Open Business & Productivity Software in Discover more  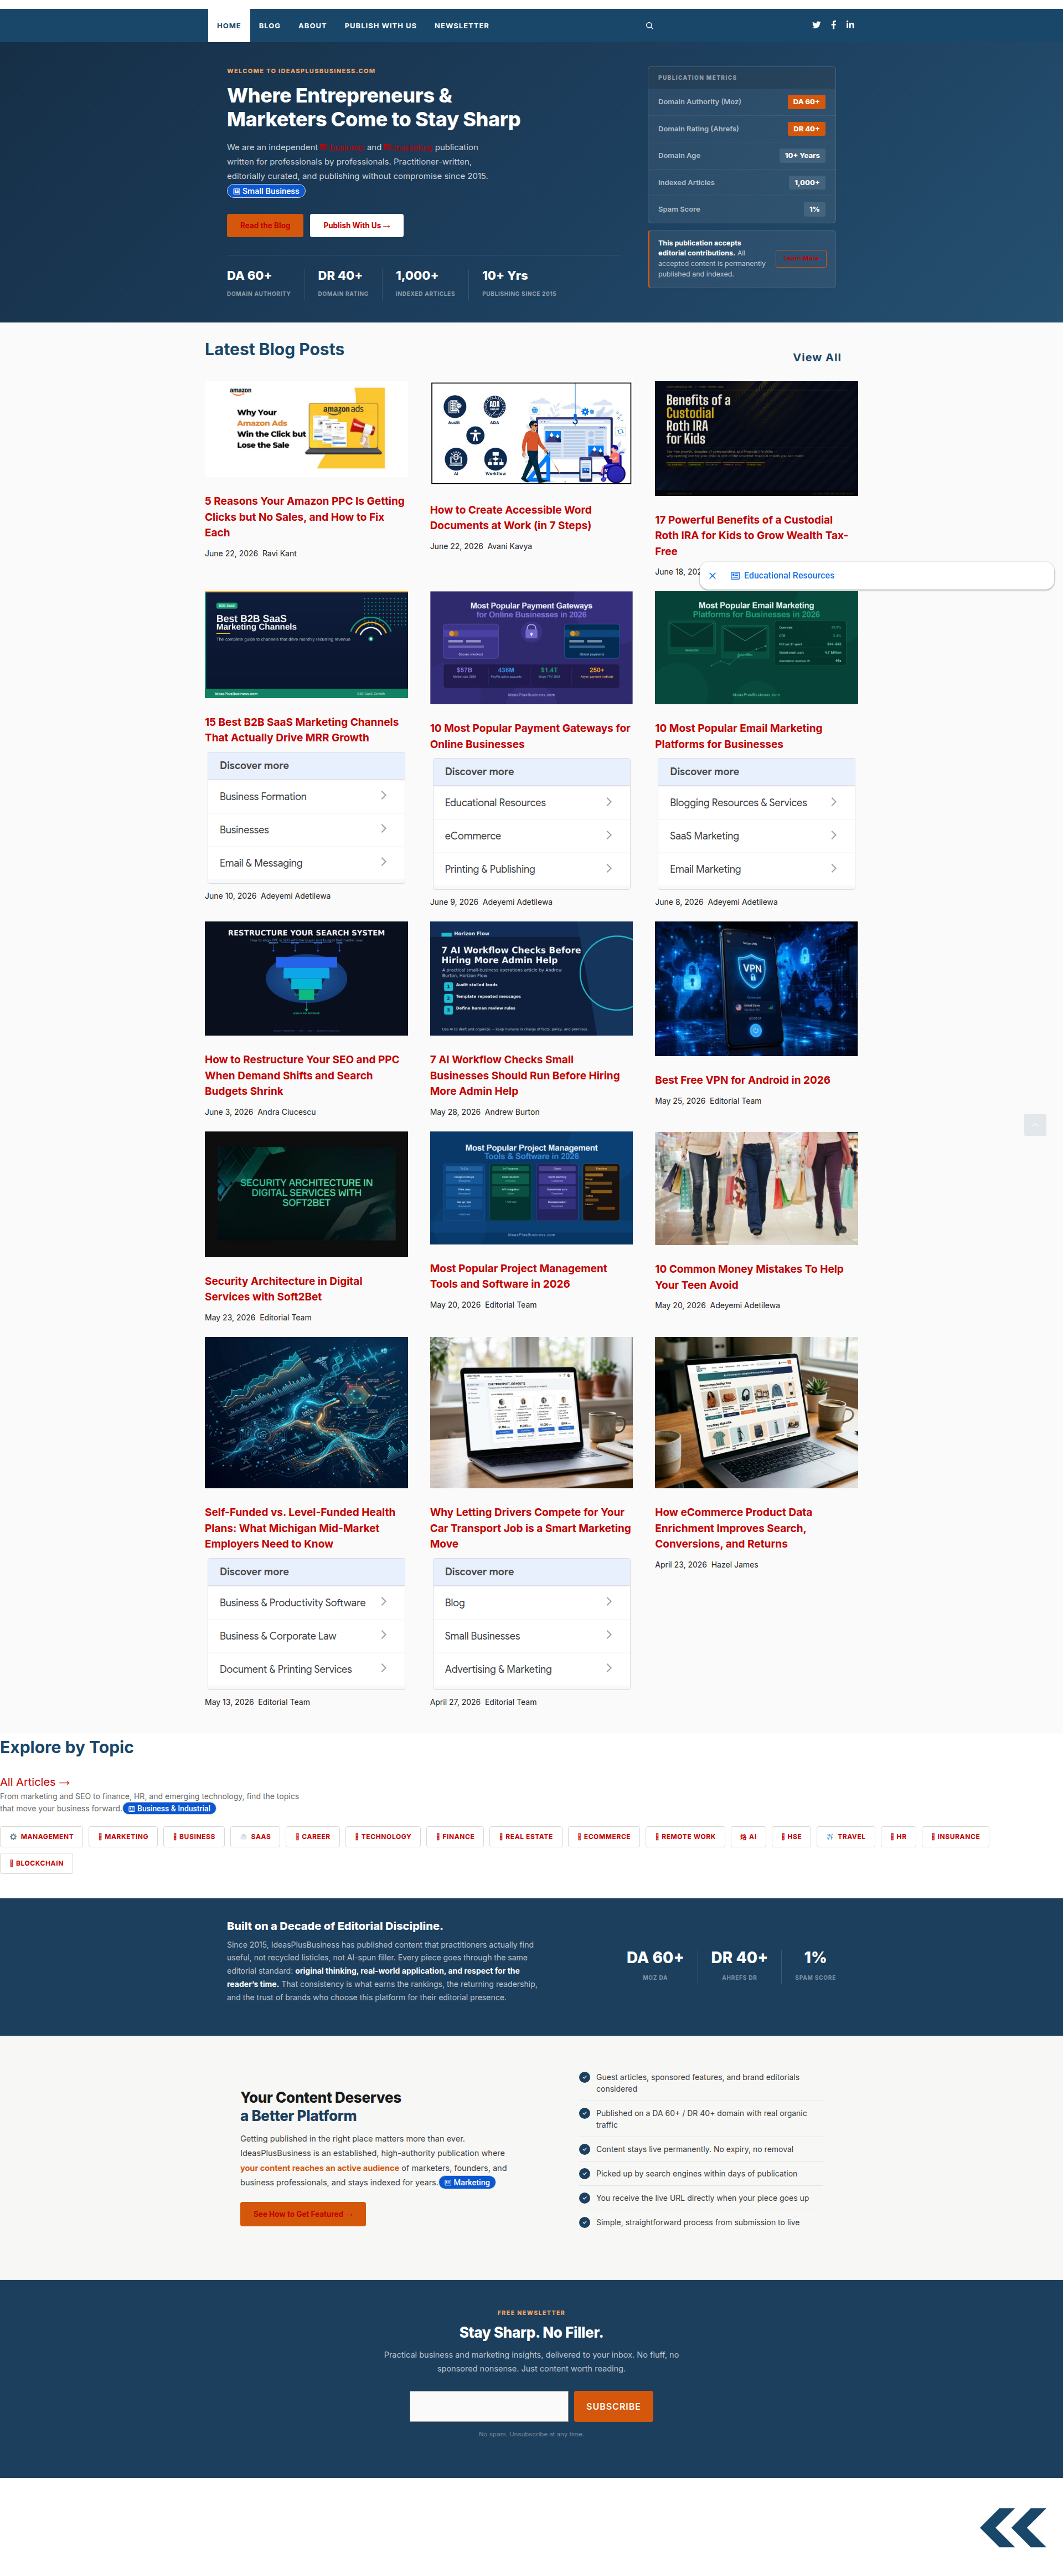(305, 1602)
